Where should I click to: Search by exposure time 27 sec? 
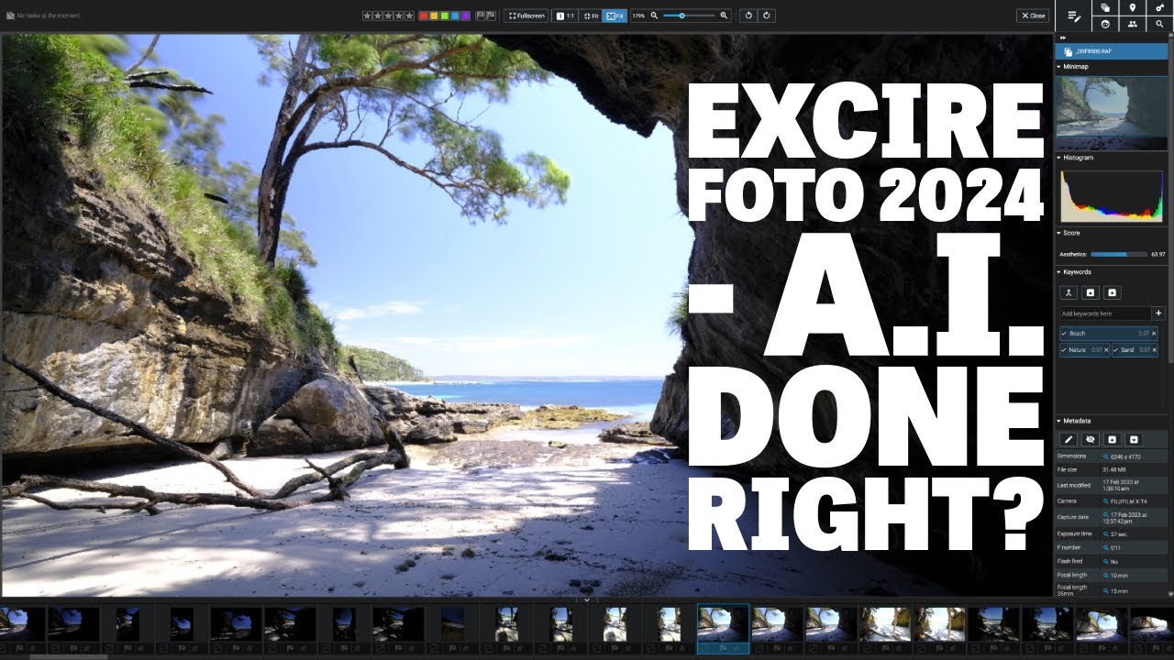(1105, 533)
